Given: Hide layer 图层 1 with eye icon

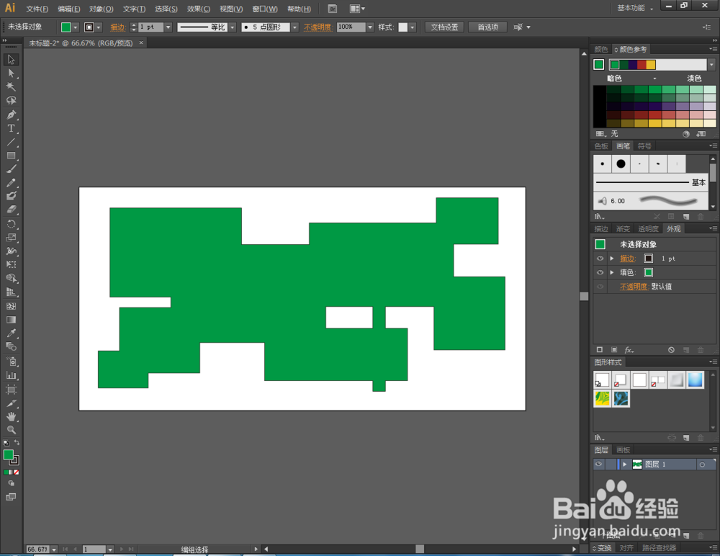Looking at the screenshot, I should (598, 464).
